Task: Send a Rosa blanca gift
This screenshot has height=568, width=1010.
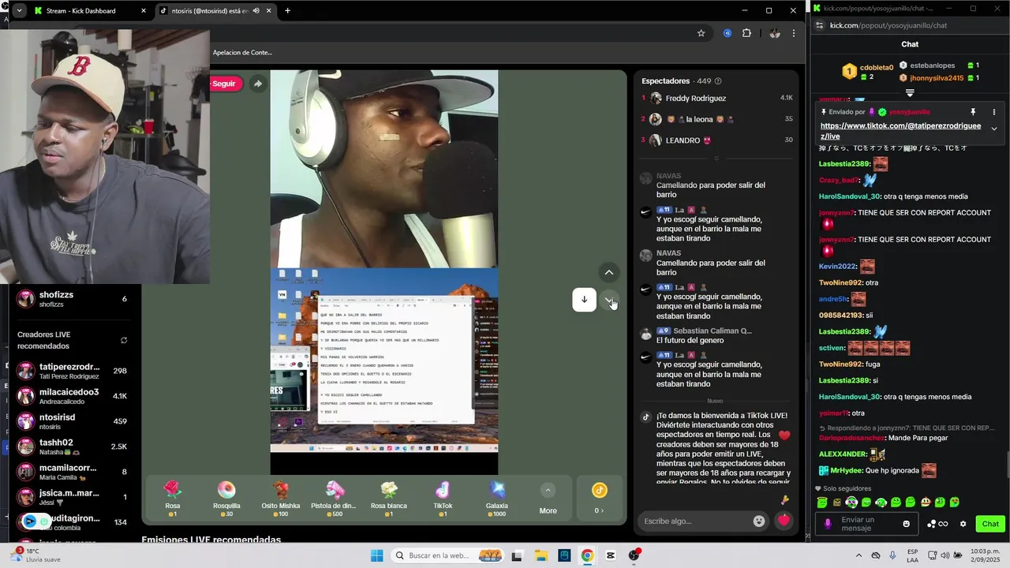Action: coord(389,499)
